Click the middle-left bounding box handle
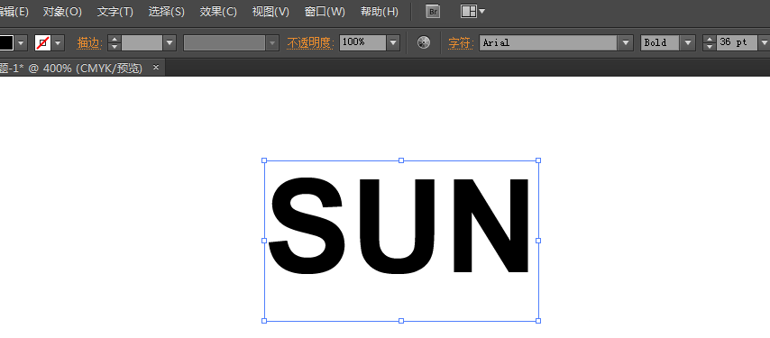The width and height of the screenshot is (770, 338). coord(264,241)
